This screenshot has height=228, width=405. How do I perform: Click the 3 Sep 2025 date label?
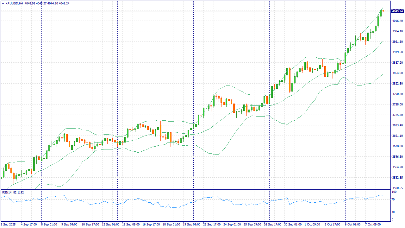(x=8, y=225)
